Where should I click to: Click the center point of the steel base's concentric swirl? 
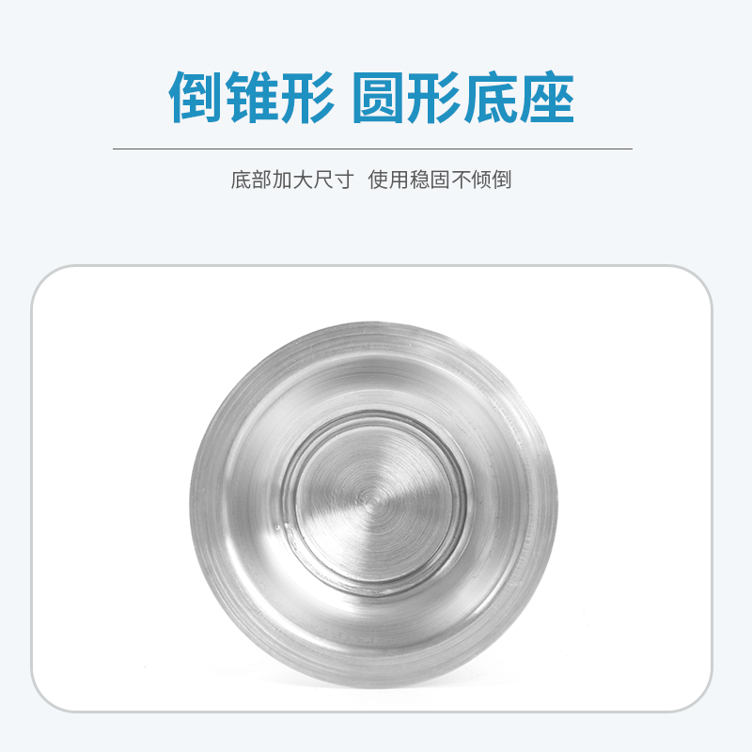tap(374, 503)
